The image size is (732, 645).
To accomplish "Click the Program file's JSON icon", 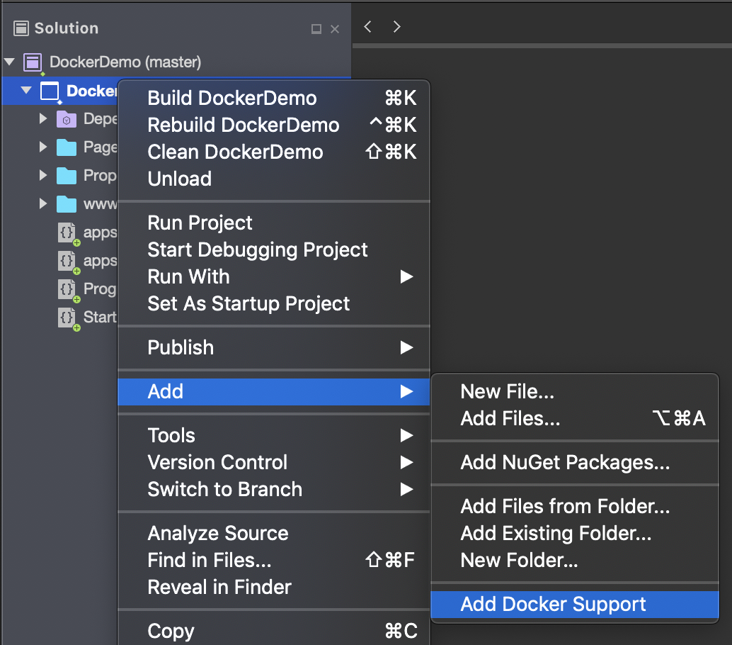I will pos(67,289).
